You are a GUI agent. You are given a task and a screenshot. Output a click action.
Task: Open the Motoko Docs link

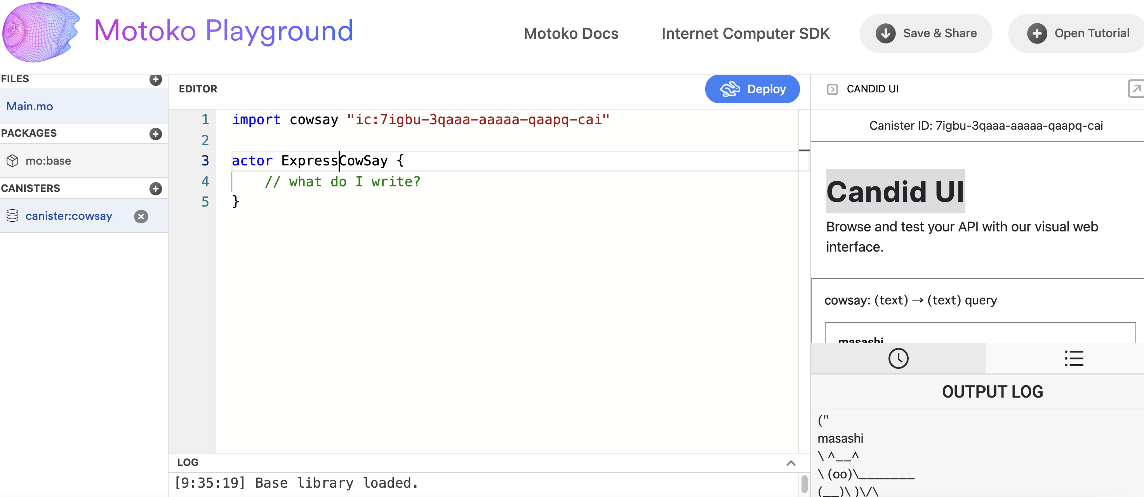pyautogui.click(x=571, y=33)
